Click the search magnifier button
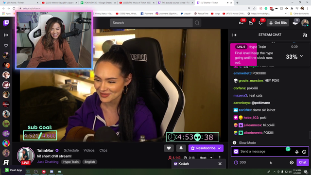 pos(197,23)
